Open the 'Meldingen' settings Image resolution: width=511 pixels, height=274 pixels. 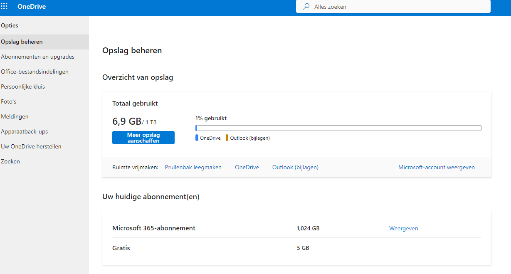pos(44,116)
